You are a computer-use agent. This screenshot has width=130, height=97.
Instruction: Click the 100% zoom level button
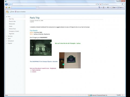119,95
